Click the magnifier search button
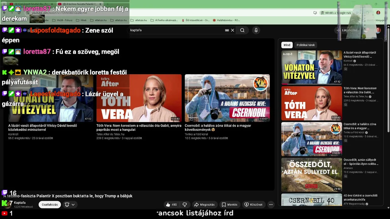Viewport: 390px width, 219px height. (242, 30)
